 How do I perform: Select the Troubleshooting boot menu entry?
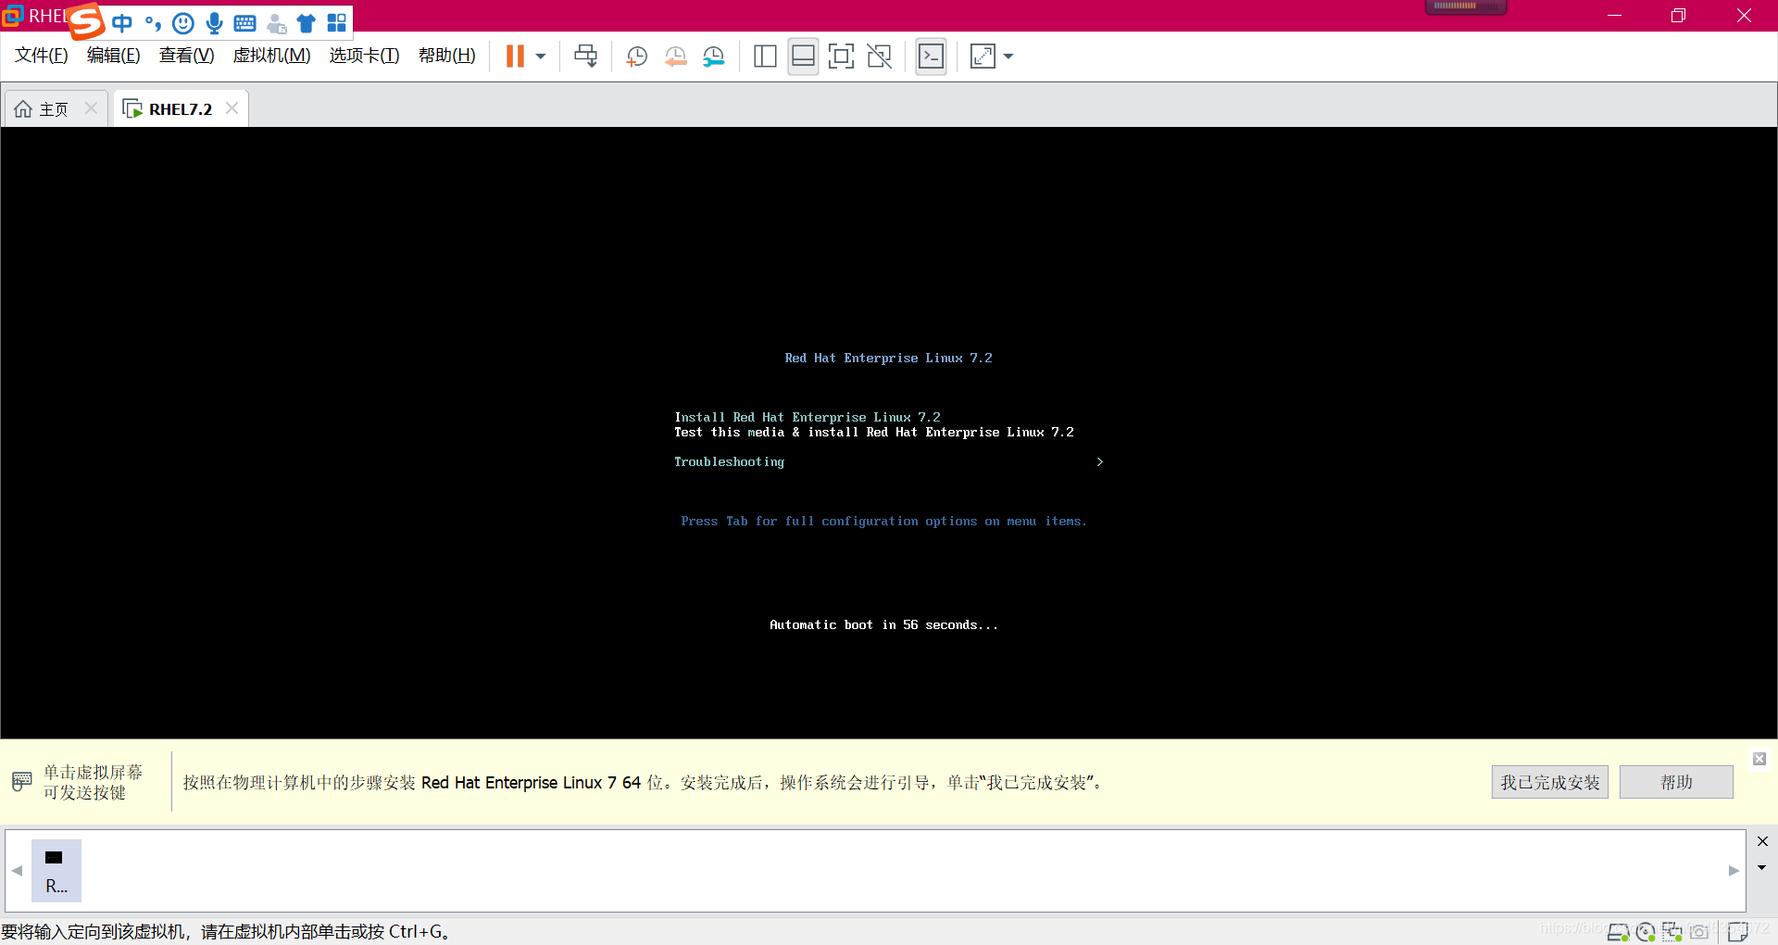729,462
